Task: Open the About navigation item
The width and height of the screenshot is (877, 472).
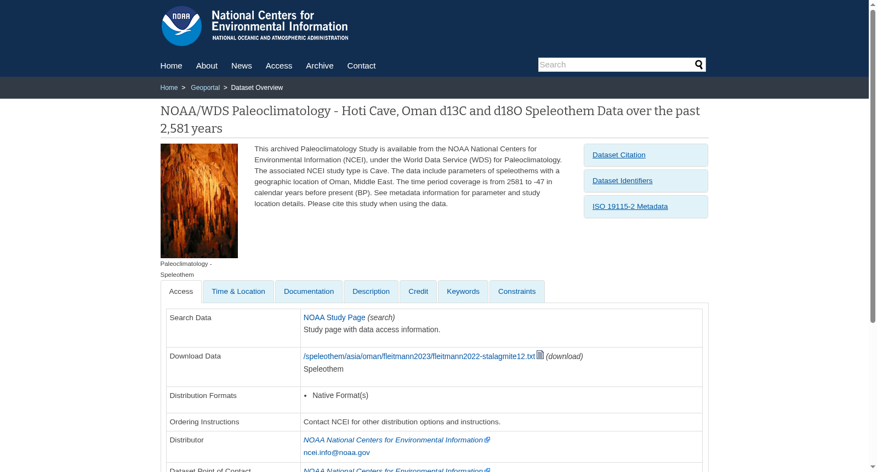Action: point(207,66)
